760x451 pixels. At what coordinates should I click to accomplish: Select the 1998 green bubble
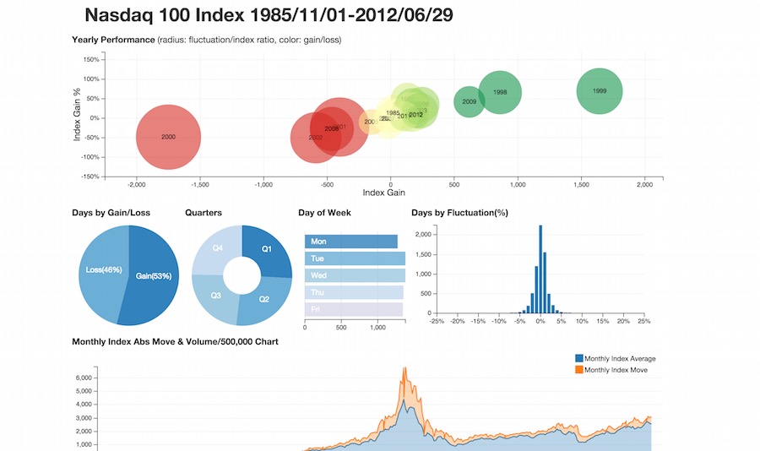coord(500,93)
